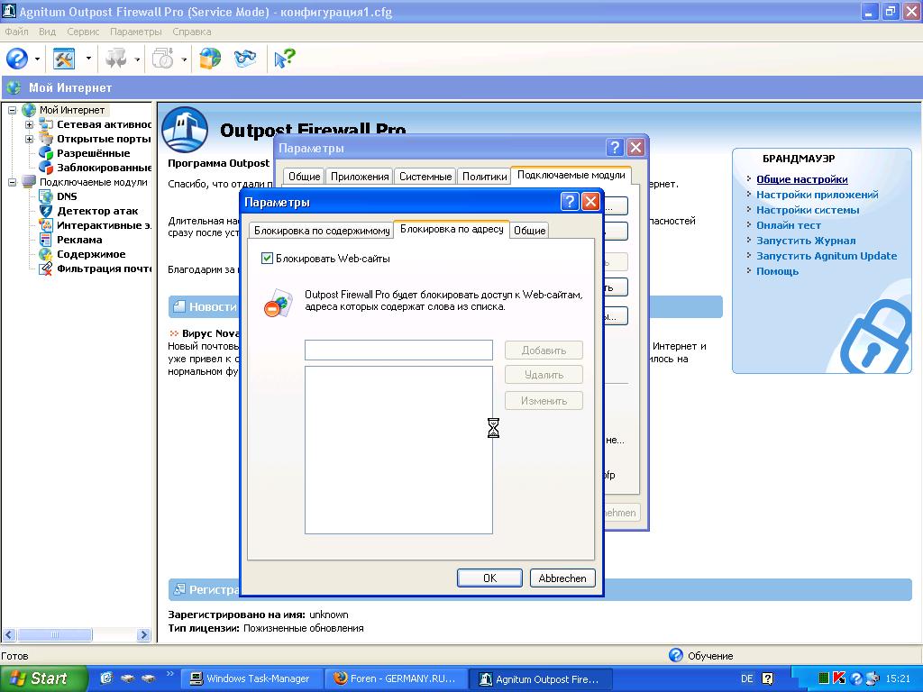Click the policy toolbar icon beside settings
This screenshot has height=692, width=923.
point(116,59)
